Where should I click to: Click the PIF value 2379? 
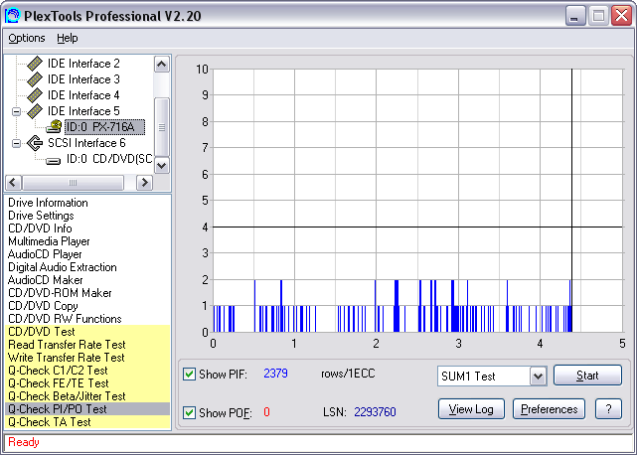[x=275, y=374]
